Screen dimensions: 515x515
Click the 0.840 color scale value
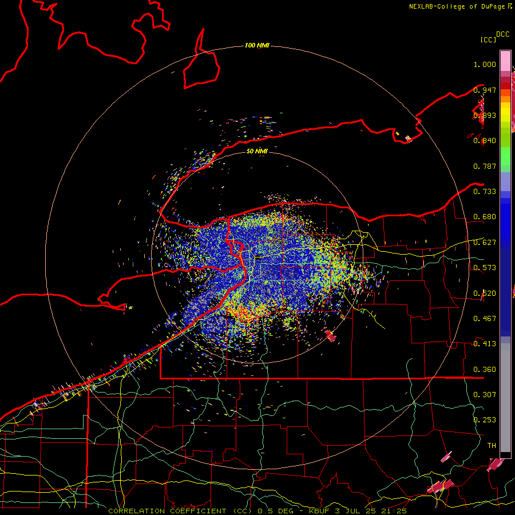[485, 141]
